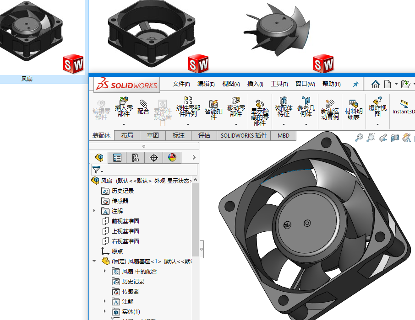Switch to the 布局 tab
The image size is (415, 320).
coord(127,135)
